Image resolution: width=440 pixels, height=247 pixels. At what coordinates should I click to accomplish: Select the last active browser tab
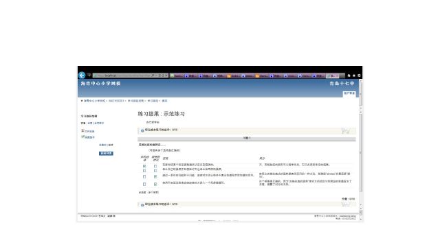pos(333,75)
